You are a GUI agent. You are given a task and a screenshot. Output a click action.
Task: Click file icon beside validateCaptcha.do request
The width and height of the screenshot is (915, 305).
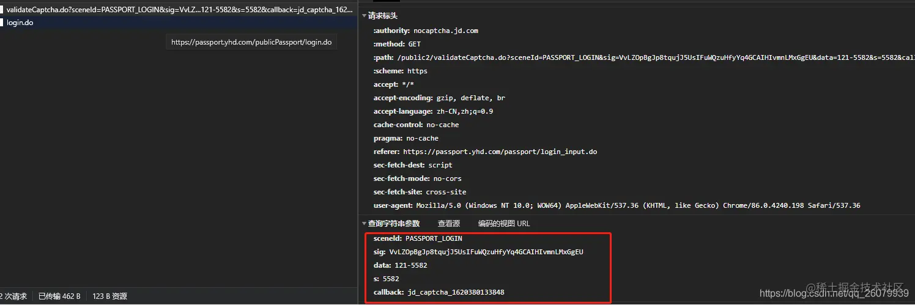point(1,10)
